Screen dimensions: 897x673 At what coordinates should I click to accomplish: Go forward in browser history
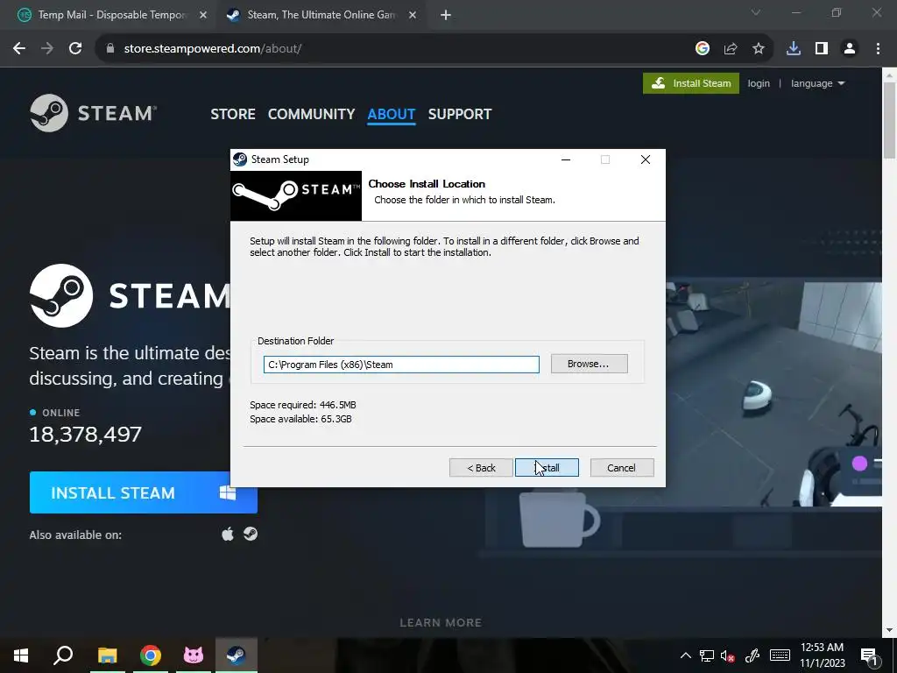click(x=47, y=49)
